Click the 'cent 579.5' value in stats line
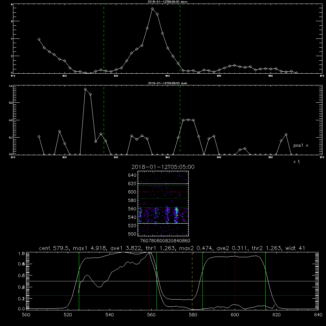 pyautogui.click(x=54, y=248)
